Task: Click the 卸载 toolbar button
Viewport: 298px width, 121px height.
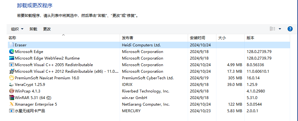Action: pyautogui.click(x=33, y=29)
